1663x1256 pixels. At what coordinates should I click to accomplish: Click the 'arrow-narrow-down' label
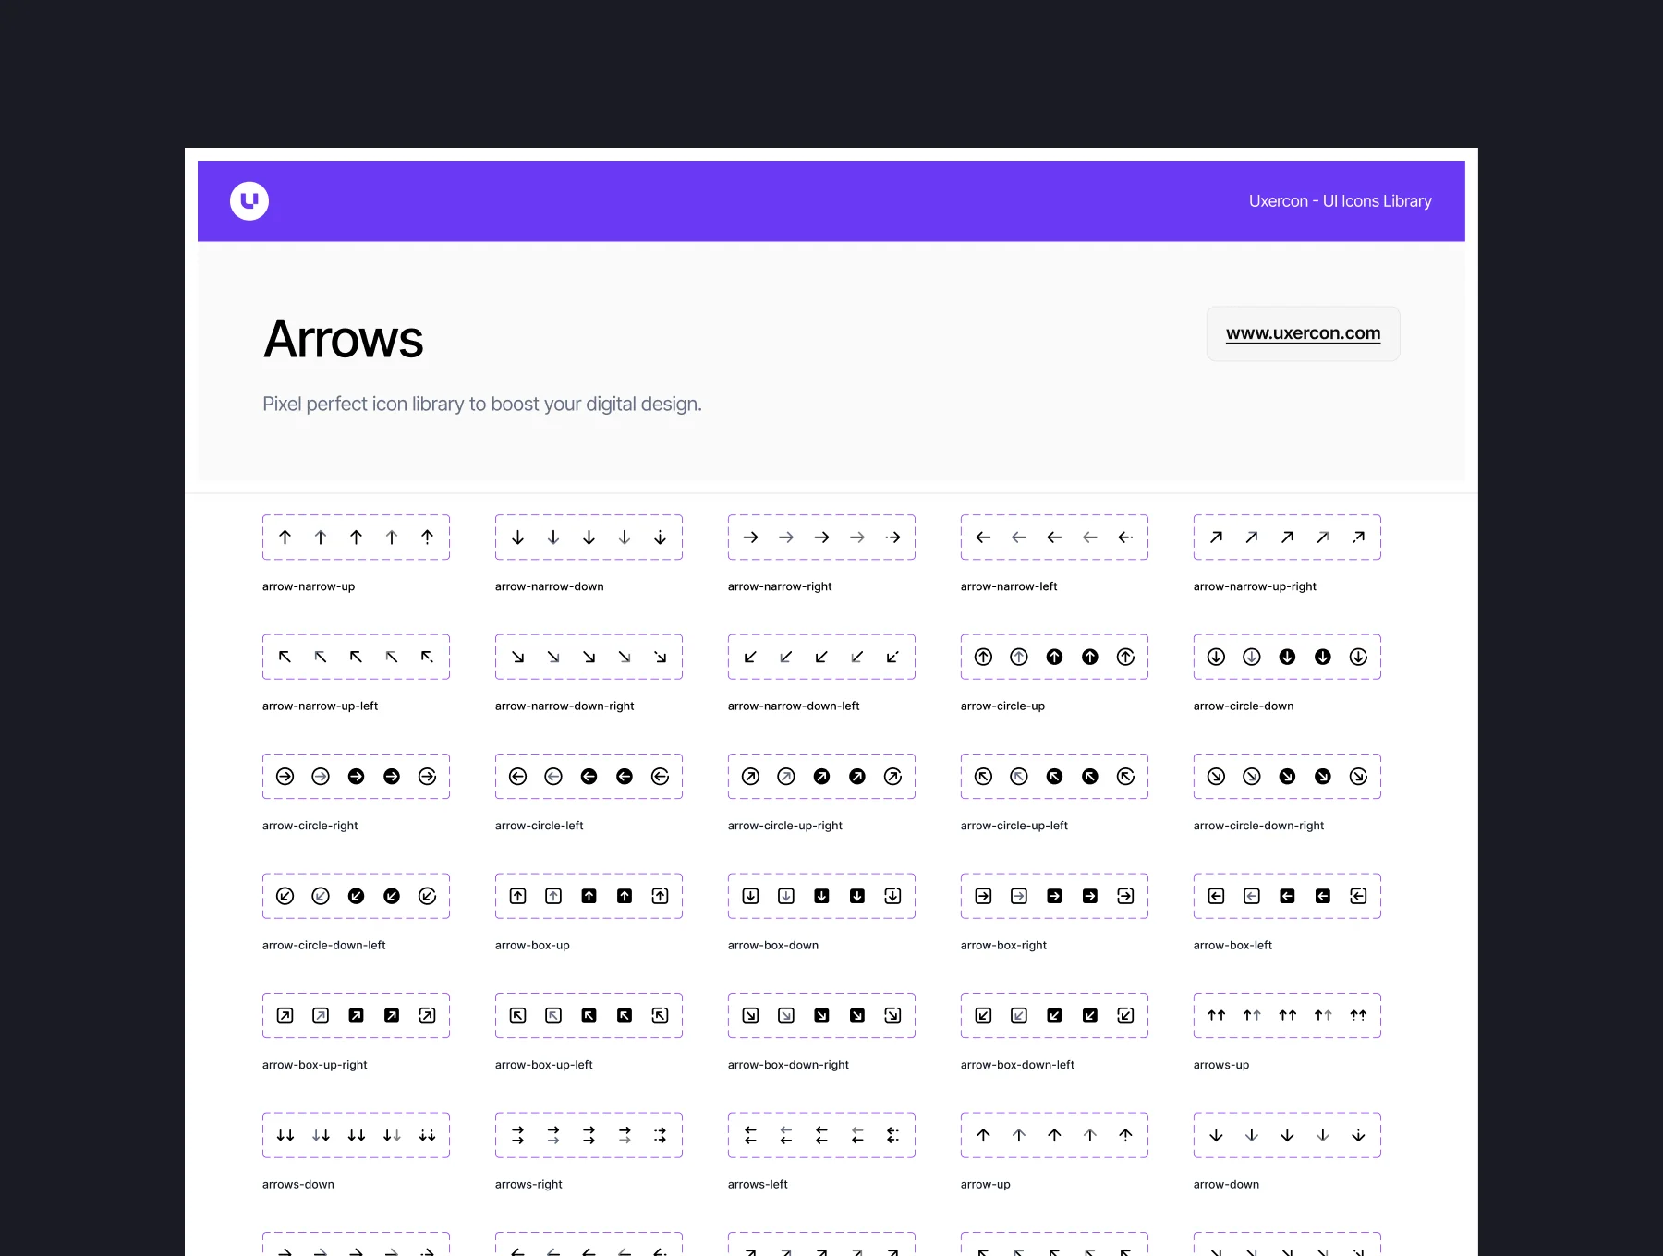(550, 586)
